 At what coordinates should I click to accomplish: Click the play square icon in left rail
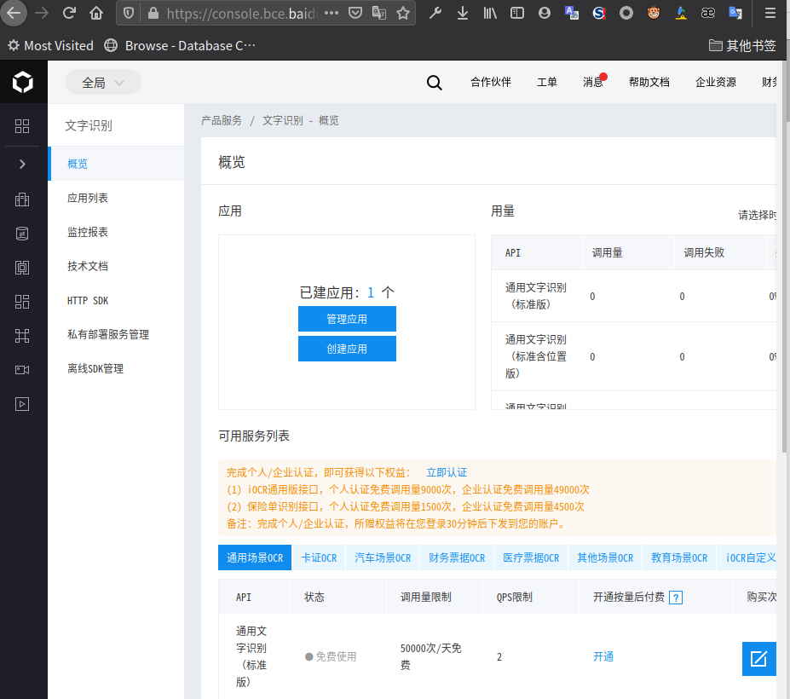pos(22,404)
